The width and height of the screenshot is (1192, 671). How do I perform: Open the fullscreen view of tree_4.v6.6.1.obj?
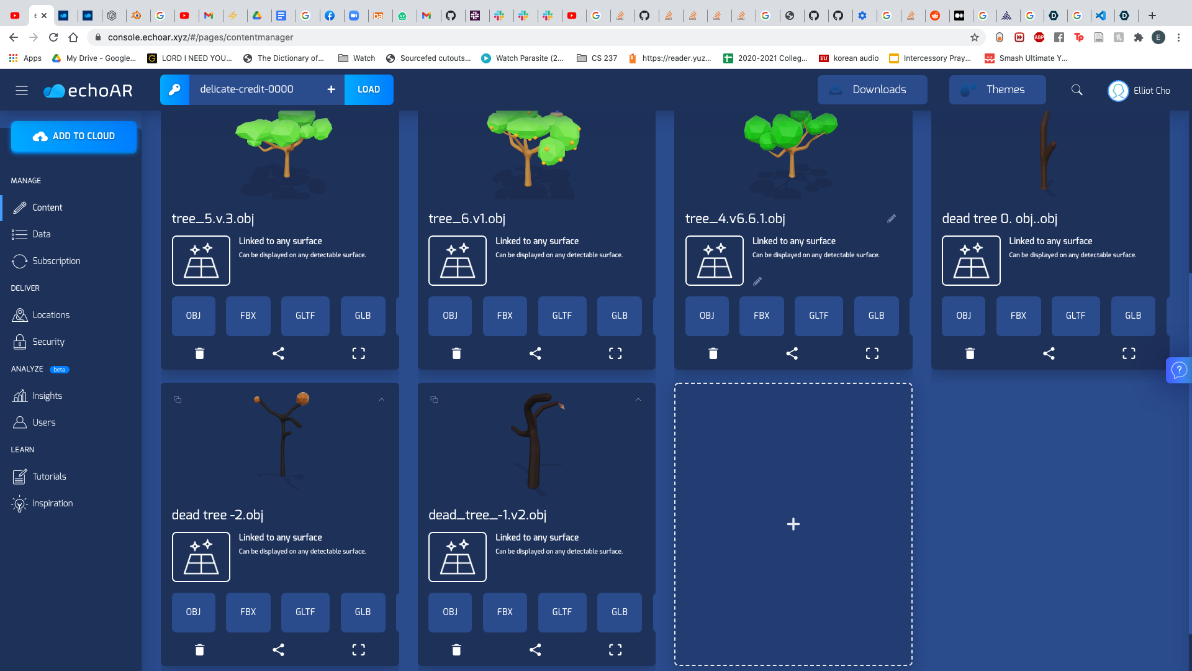pyautogui.click(x=872, y=354)
